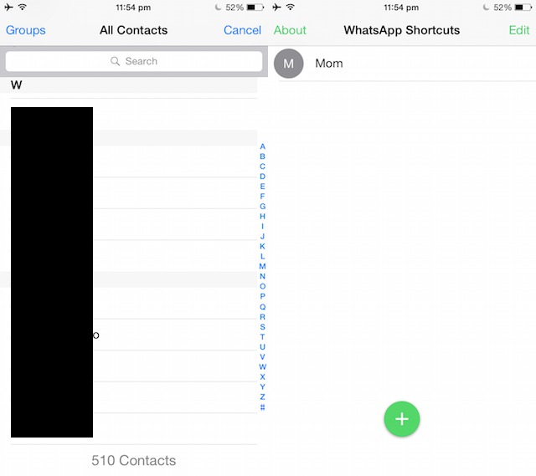Image resolution: width=536 pixels, height=476 pixels.
Task: Jump to letter S in index
Action: pos(262,327)
